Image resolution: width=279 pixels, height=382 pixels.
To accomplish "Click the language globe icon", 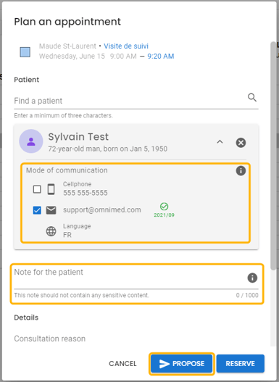I will coord(51,231).
